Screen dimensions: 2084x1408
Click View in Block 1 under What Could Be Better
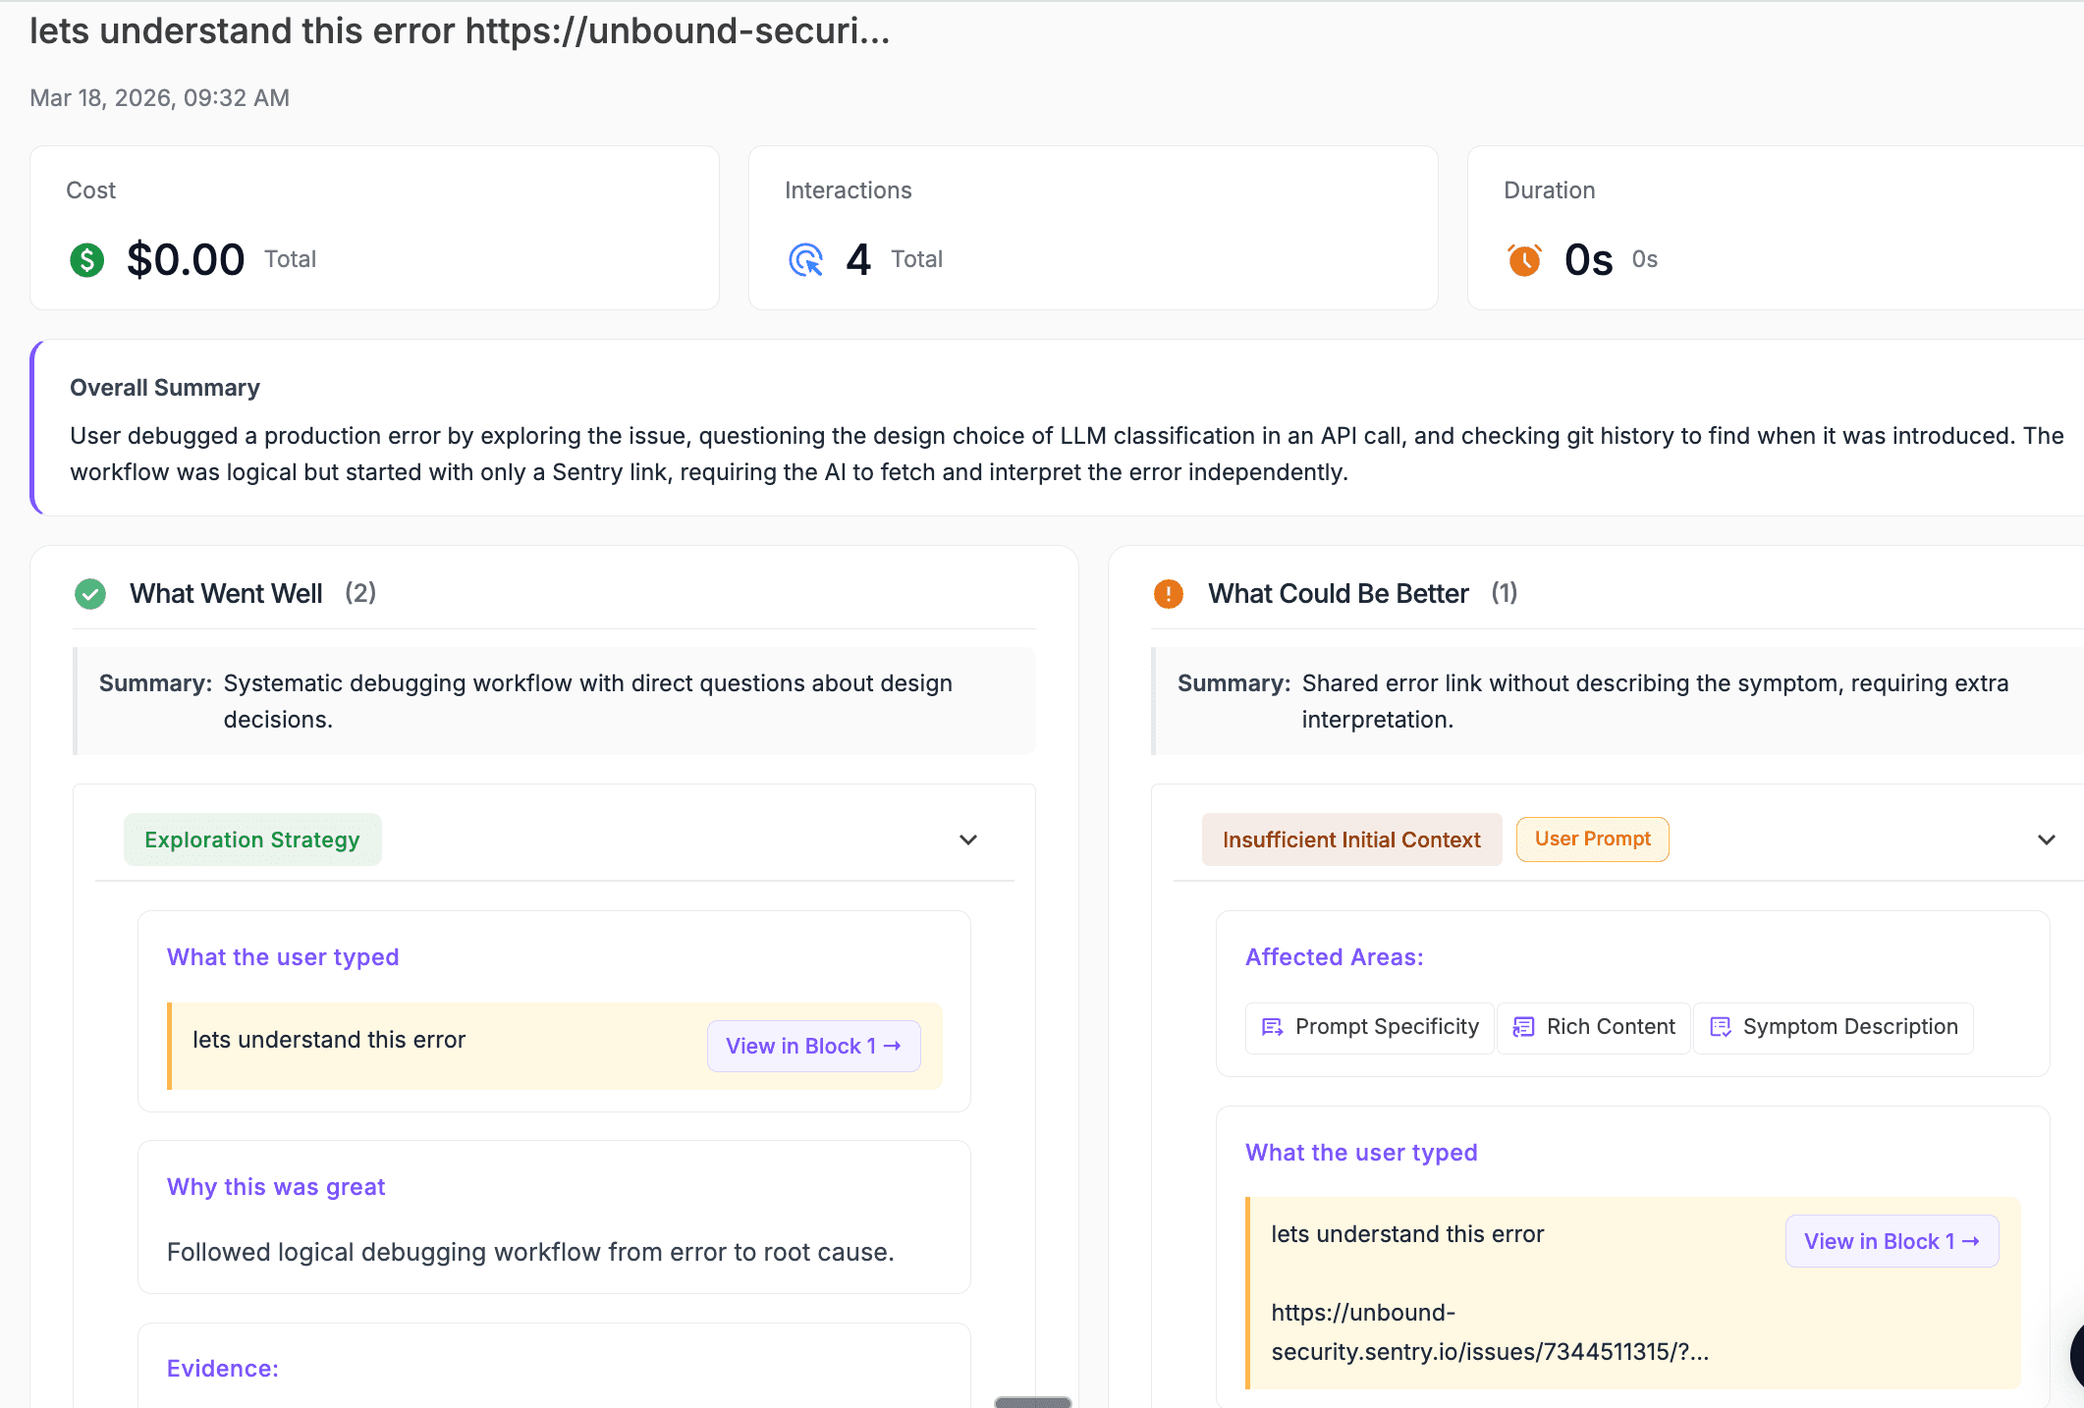point(1891,1240)
